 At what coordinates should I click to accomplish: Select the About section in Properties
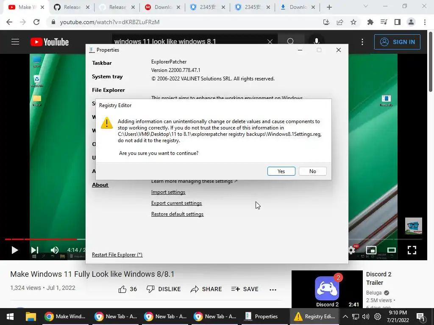(x=100, y=185)
